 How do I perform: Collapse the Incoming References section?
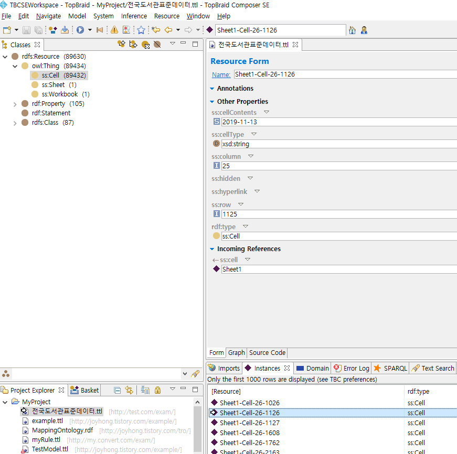212,249
